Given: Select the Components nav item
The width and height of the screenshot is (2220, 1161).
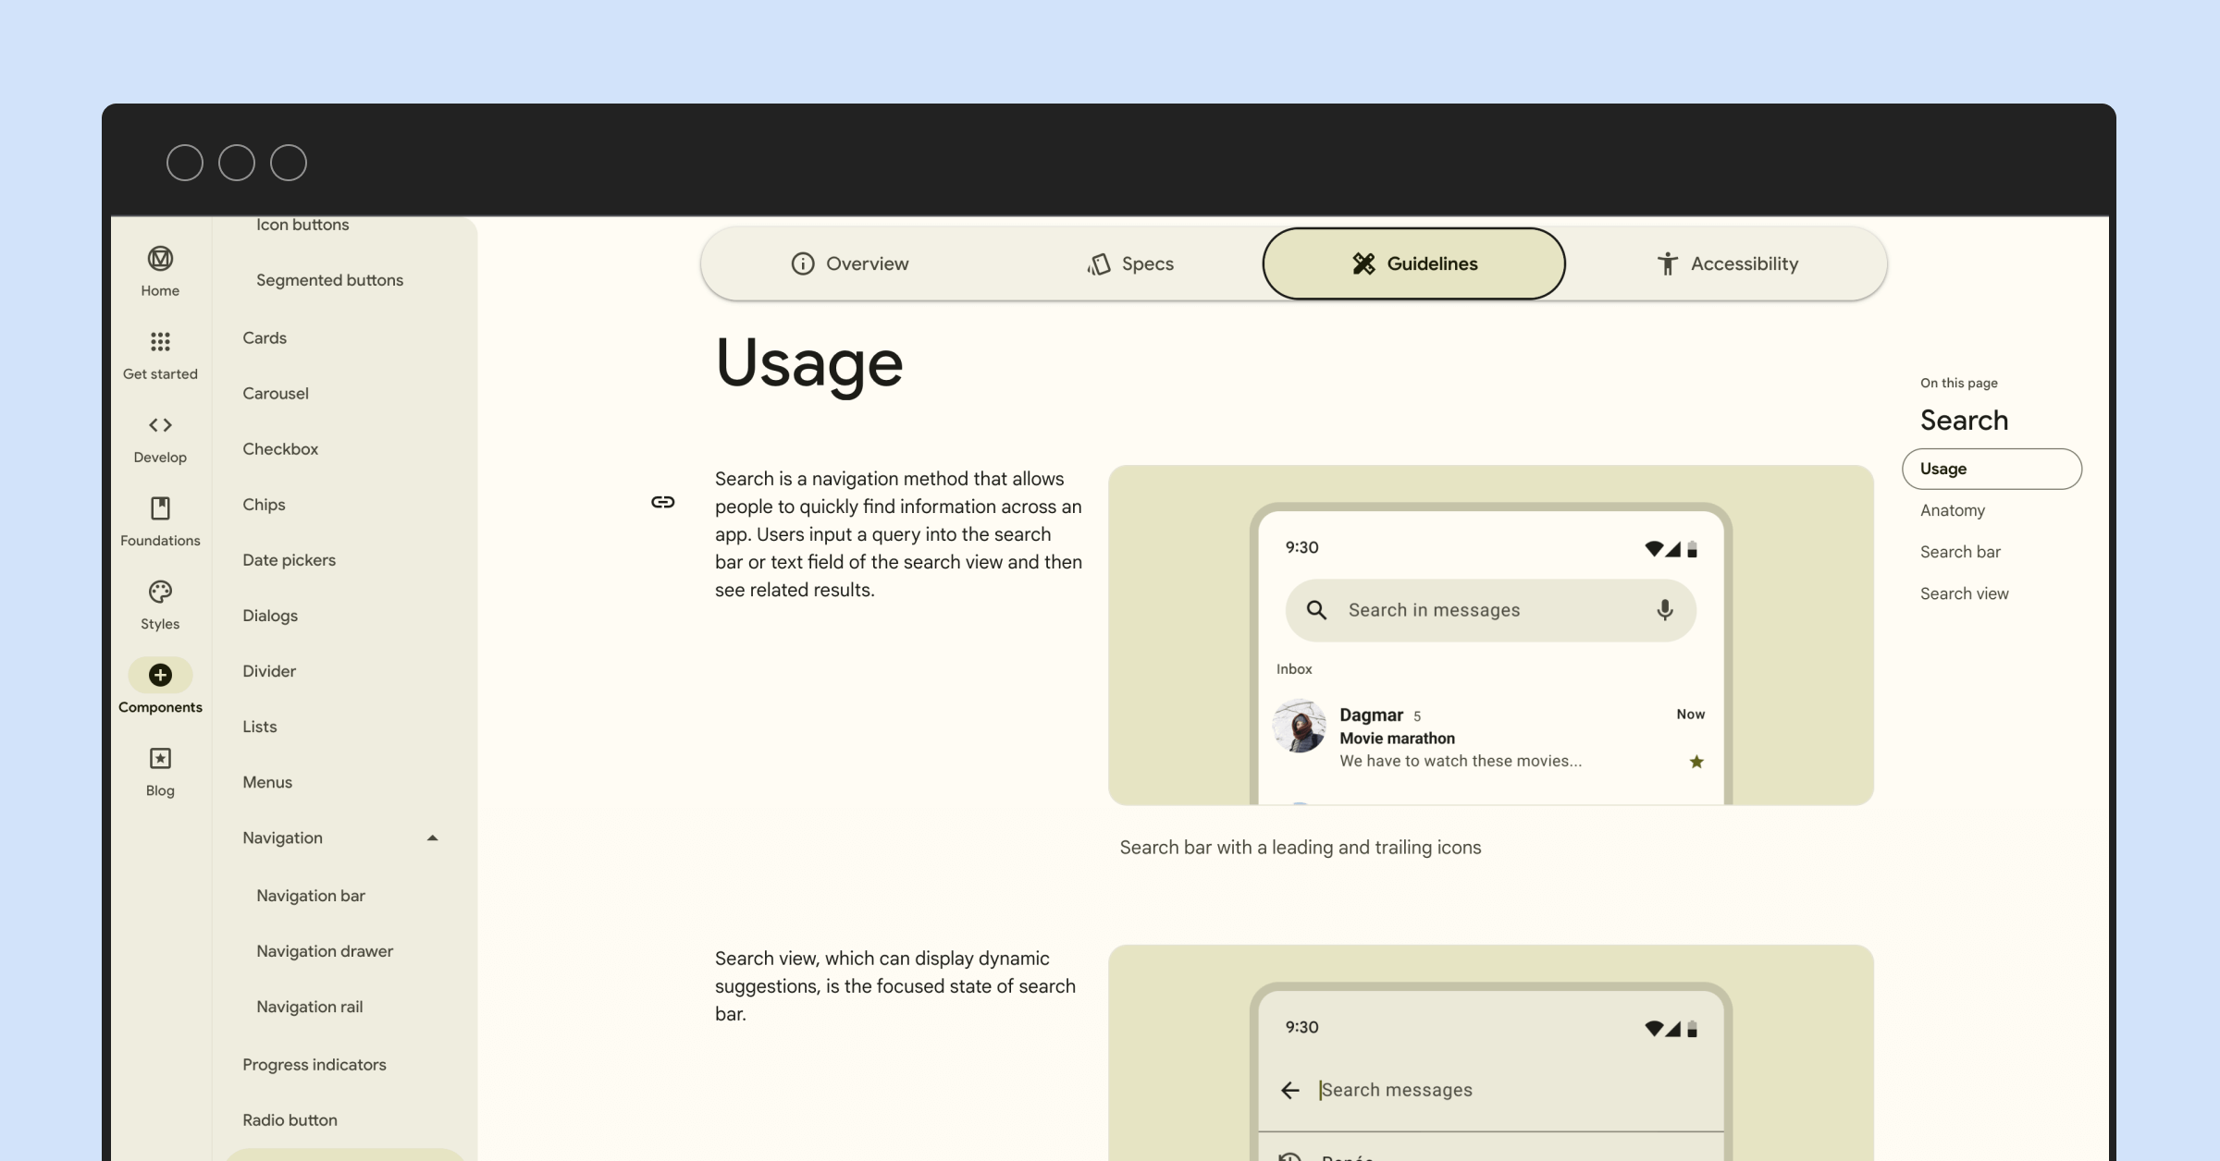Looking at the screenshot, I should (x=160, y=676).
